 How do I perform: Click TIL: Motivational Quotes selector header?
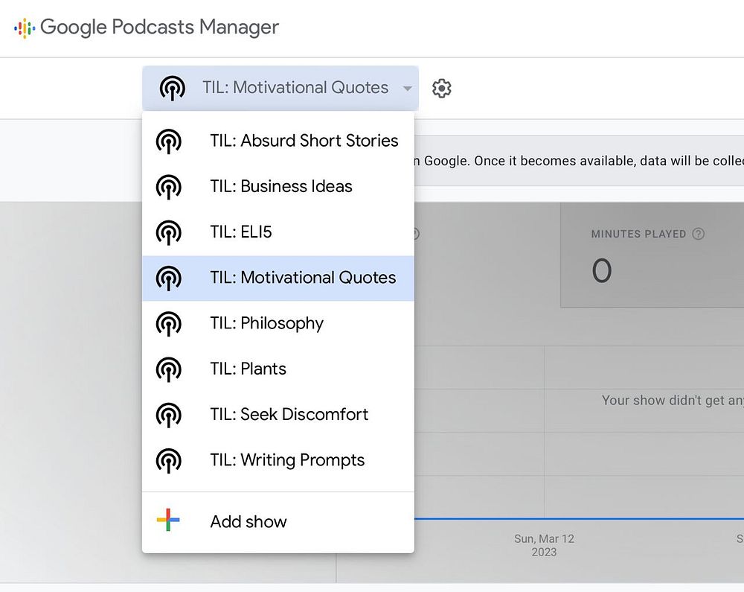coord(295,88)
